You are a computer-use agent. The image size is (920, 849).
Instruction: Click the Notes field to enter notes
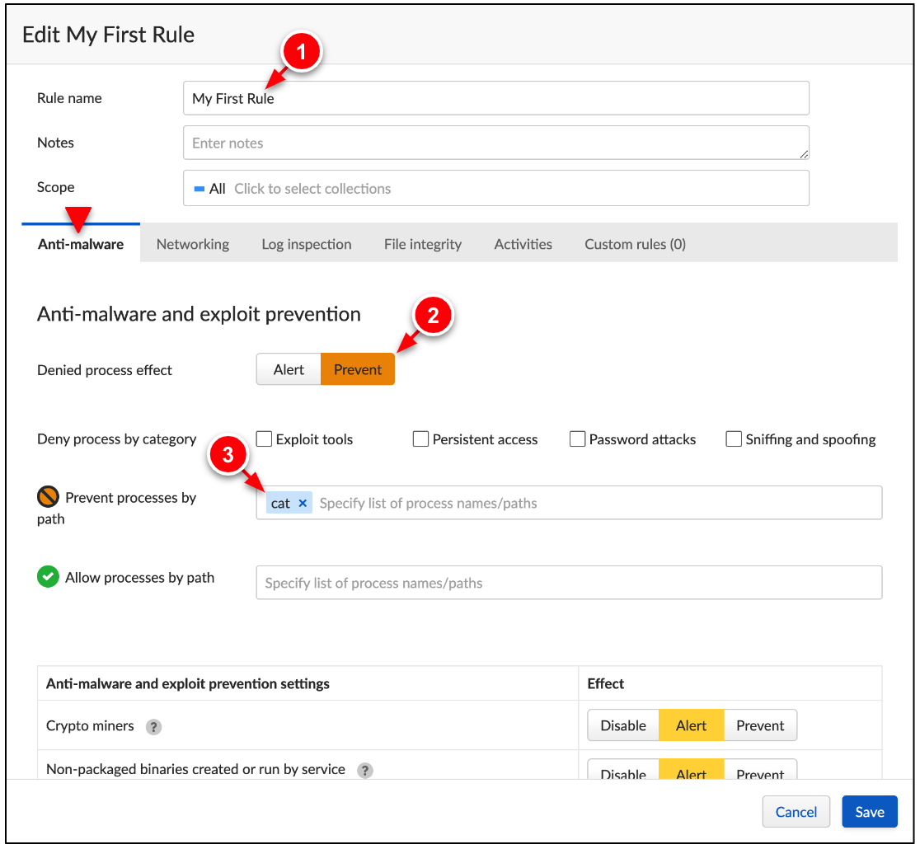[495, 143]
